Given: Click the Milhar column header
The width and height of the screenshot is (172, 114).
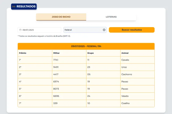Looking at the screenshot, I should coord(69,53).
